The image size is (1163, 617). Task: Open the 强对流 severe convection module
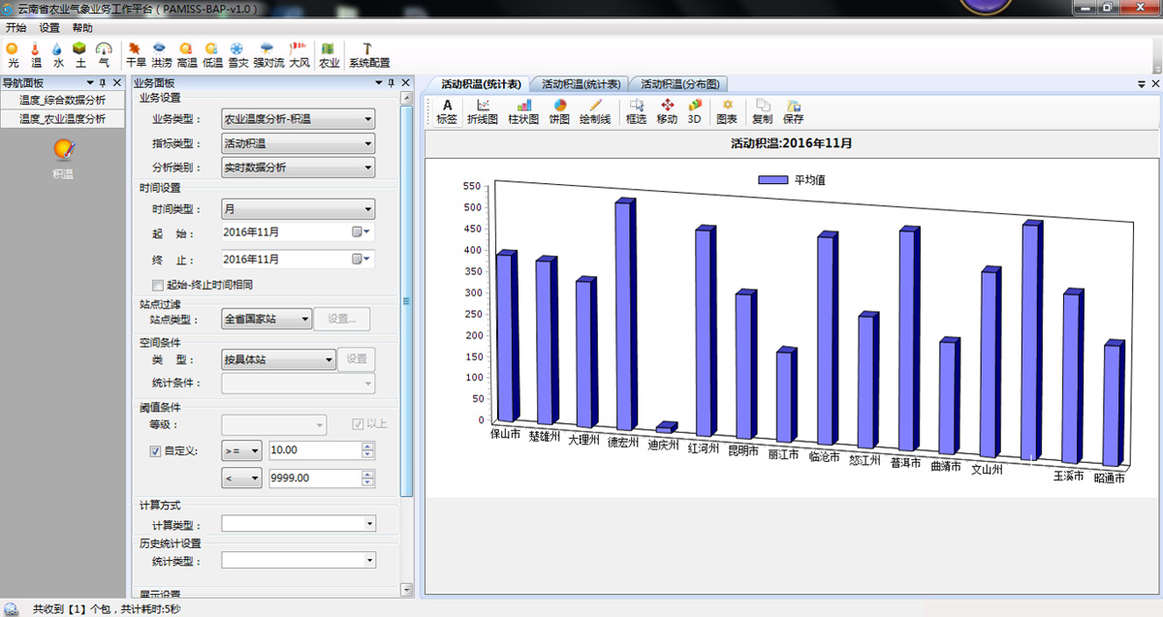[268, 54]
